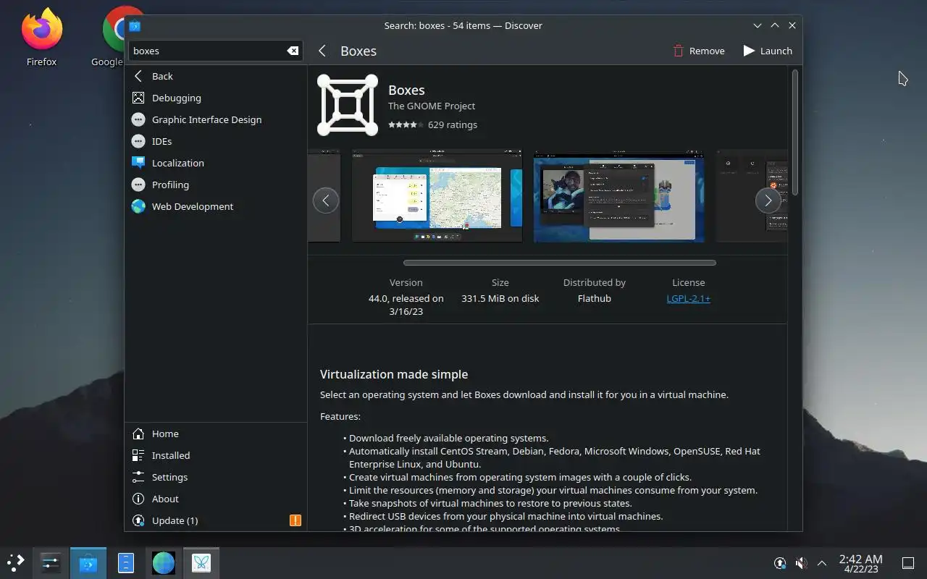Show next screenshot in carousel

768,200
